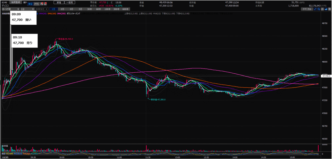Screen dimensions: 332x159
Task: Open the 1分 timeframe dropdown
Action: [27, 9]
